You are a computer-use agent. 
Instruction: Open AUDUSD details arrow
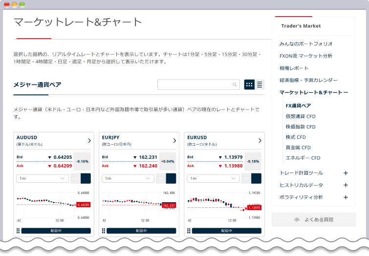(x=89, y=141)
